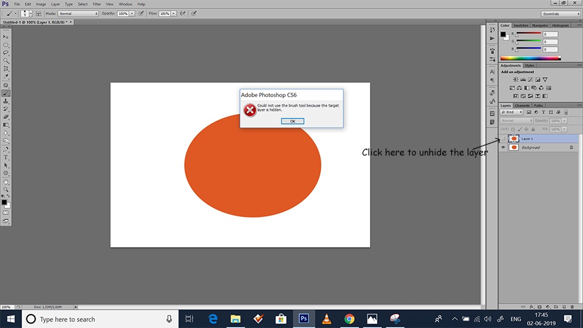Select the Brush tool in toolbox
The image size is (583, 328).
coord(5,93)
